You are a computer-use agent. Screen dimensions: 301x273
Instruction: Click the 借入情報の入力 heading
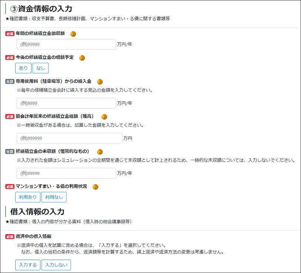coord(37,212)
